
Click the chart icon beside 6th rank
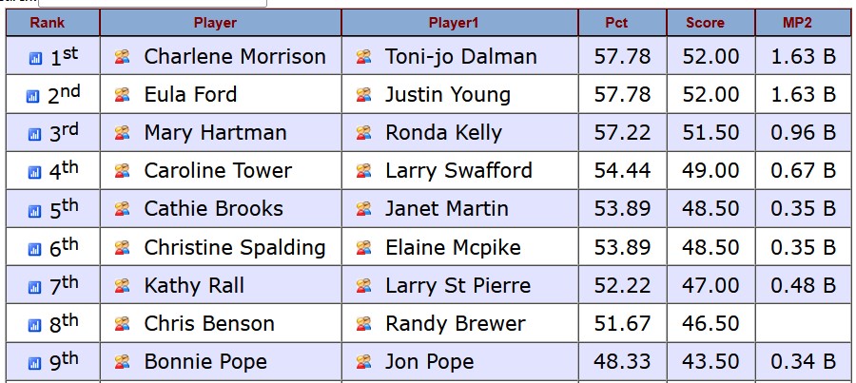tap(35, 249)
